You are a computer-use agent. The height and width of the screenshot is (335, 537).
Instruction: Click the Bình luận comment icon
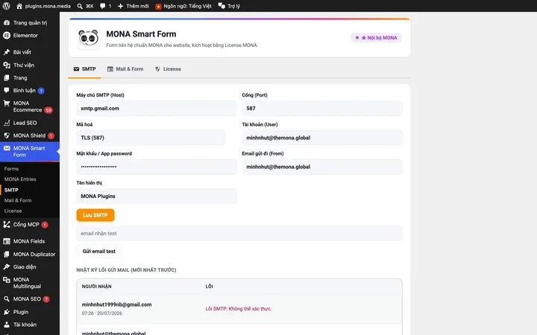pos(7,90)
